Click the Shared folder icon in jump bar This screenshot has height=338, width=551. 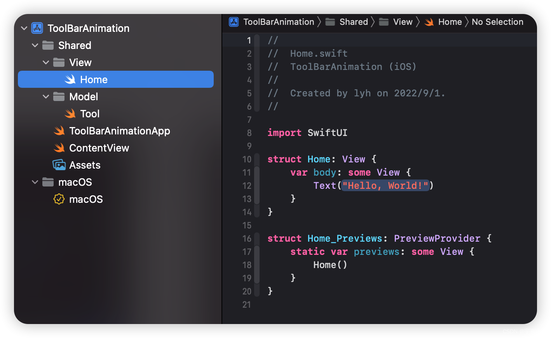[330, 22]
